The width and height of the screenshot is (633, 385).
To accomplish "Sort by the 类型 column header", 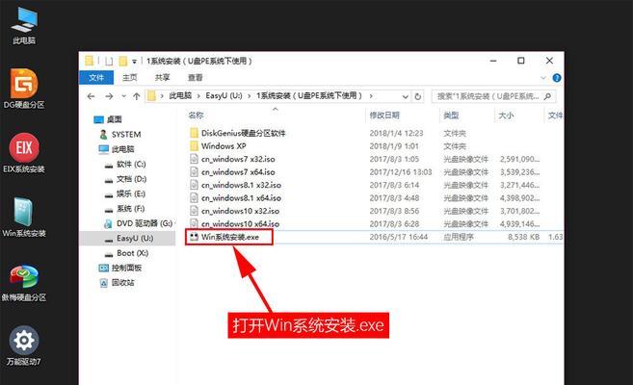I will (451, 115).
